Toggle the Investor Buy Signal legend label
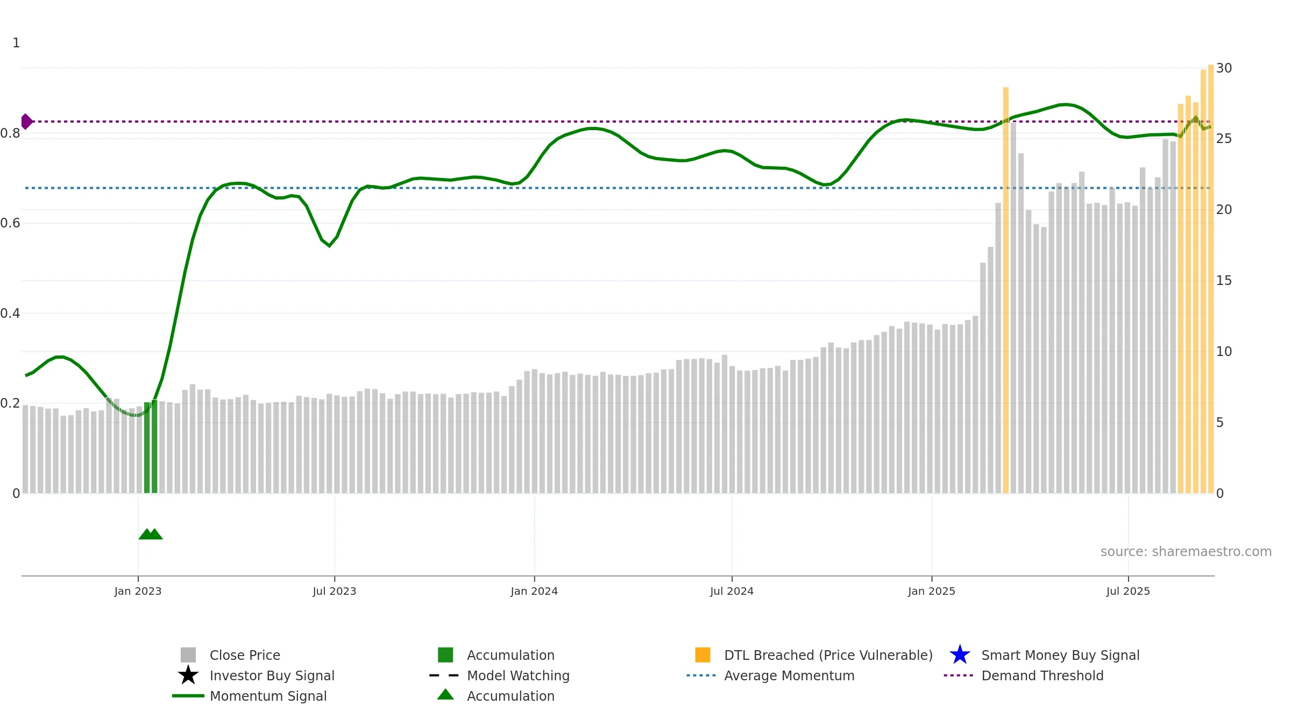 point(272,675)
